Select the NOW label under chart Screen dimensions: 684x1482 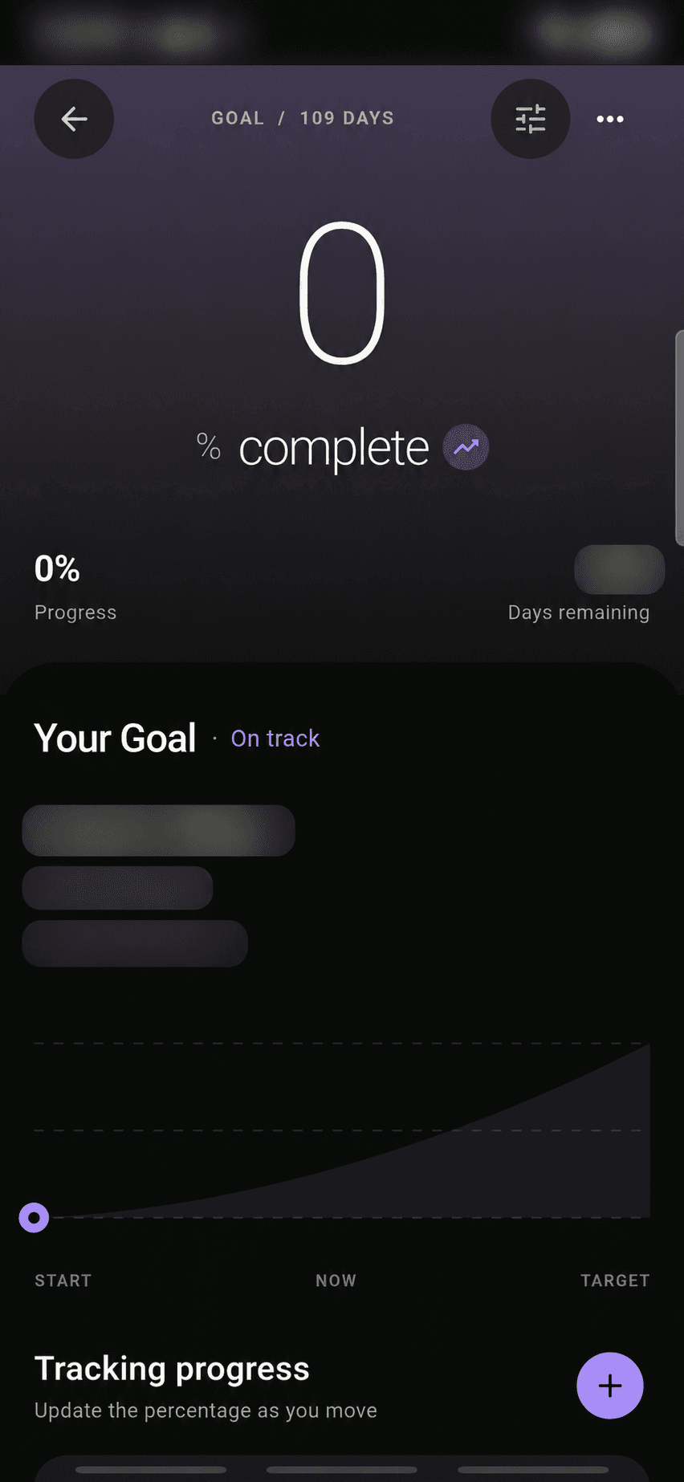(x=336, y=1280)
